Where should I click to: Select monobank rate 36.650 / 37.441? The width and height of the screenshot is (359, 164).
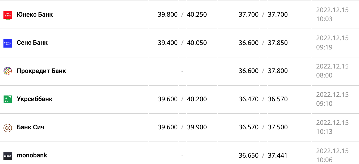click(x=263, y=155)
